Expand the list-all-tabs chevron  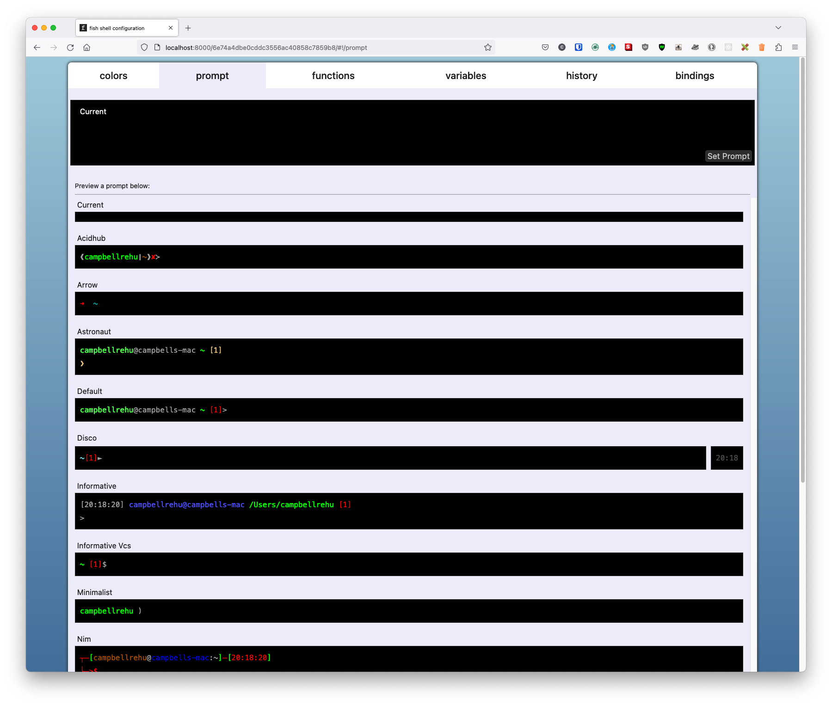click(777, 28)
